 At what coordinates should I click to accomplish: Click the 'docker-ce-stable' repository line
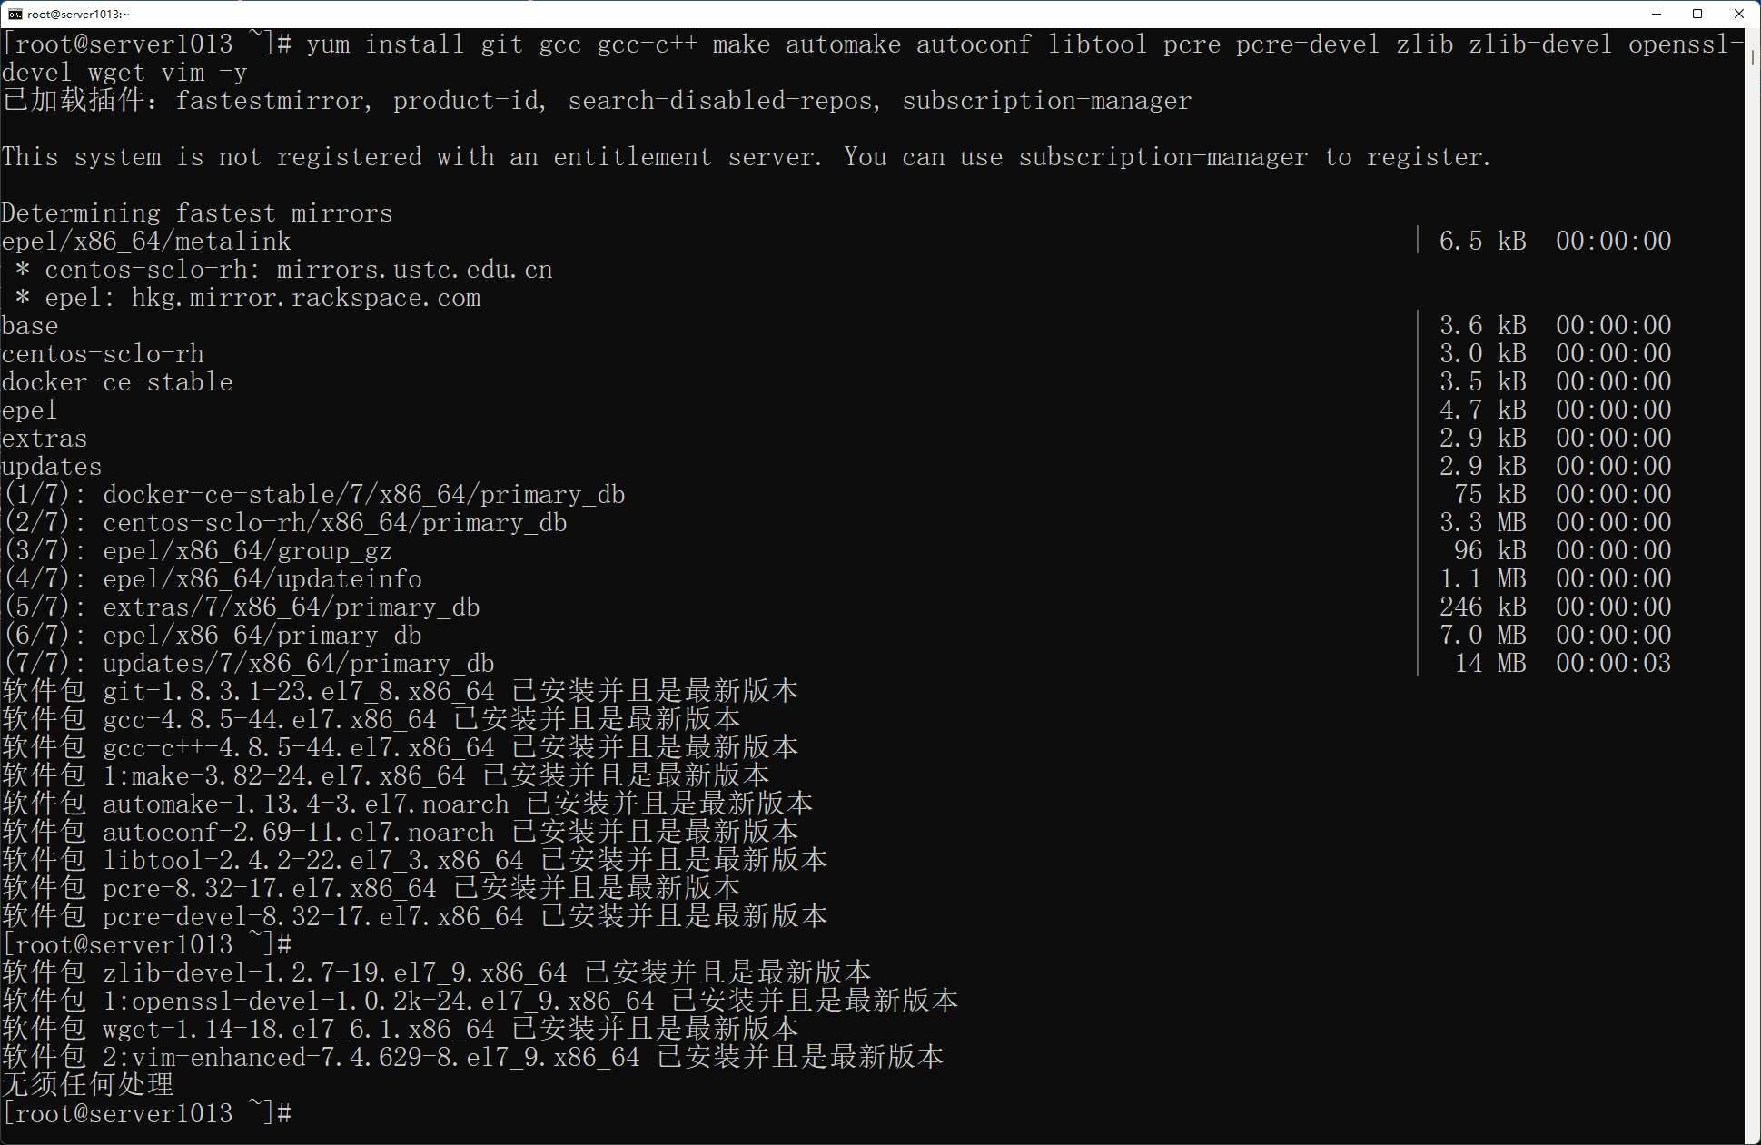117,382
